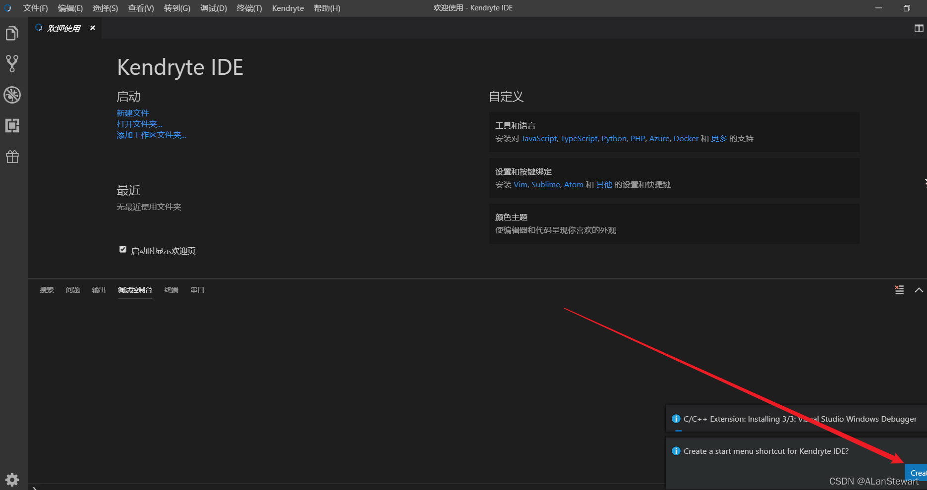Switch to the 调试控制台 panel tab
The height and width of the screenshot is (490, 927).
tap(135, 290)
